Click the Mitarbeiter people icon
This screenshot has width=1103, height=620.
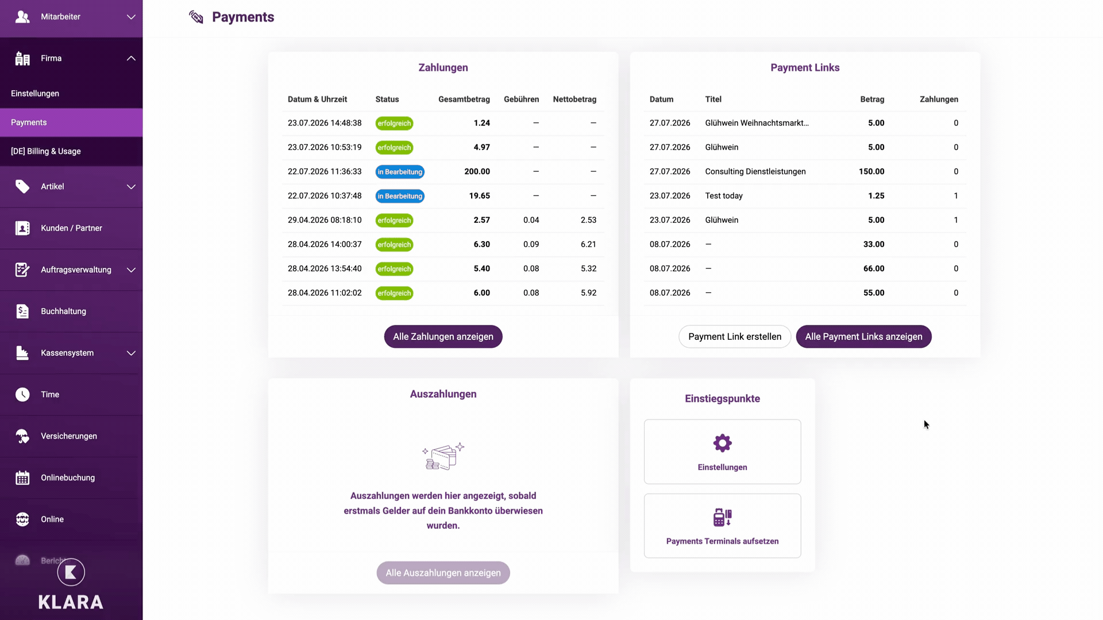[x=22, y=17]
